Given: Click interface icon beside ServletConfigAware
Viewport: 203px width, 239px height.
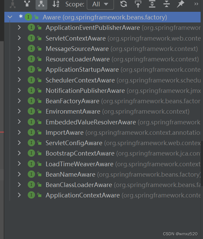Looking at the screenshot, I should (x=32, y=143).
